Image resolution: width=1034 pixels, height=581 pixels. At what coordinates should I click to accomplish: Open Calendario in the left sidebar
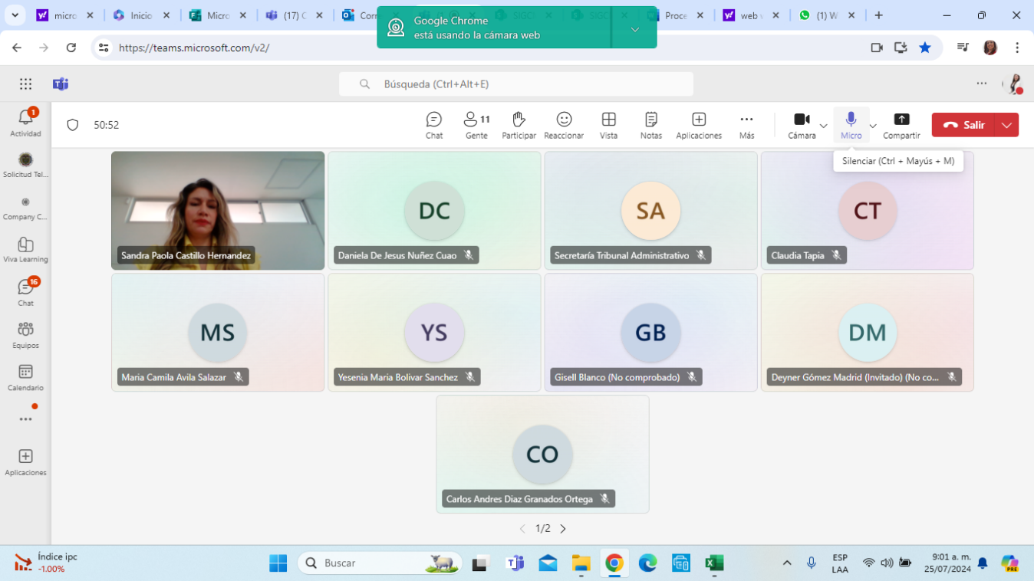click(25, 377)
